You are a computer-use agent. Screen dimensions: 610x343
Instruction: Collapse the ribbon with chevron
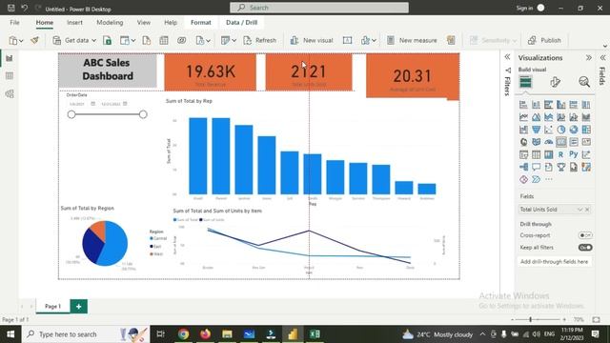pyautogui.click(x=604, y=46)
